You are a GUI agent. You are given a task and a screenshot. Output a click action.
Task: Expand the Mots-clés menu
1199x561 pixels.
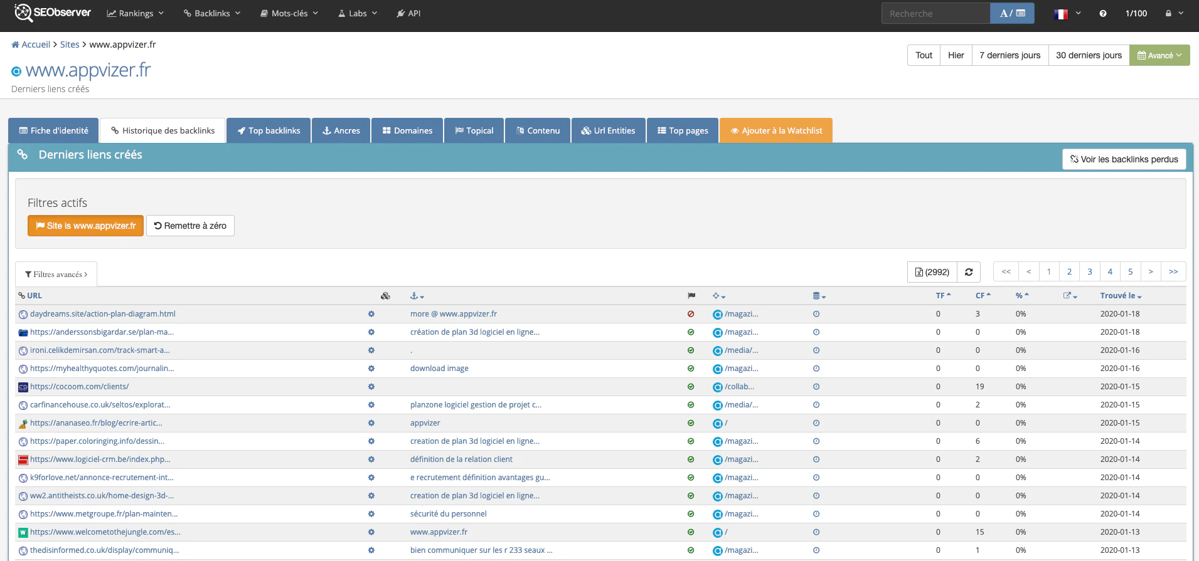pos(290,13)
